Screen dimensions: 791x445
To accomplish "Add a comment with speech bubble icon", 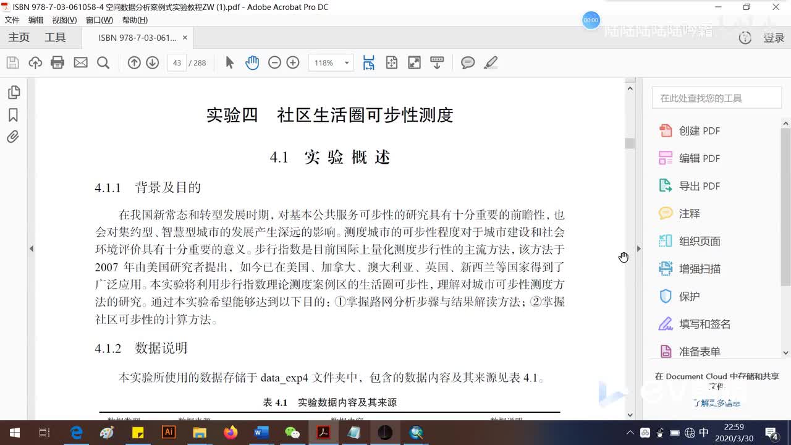I will point(468,62).
